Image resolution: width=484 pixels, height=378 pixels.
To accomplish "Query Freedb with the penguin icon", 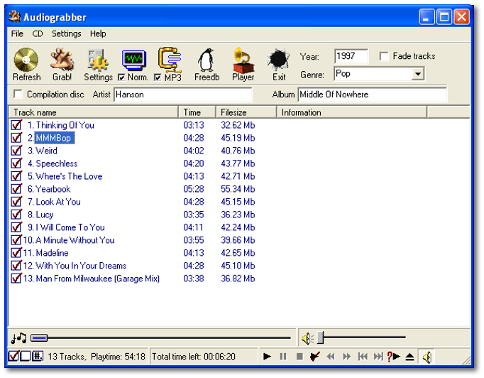I will [207, 60].
